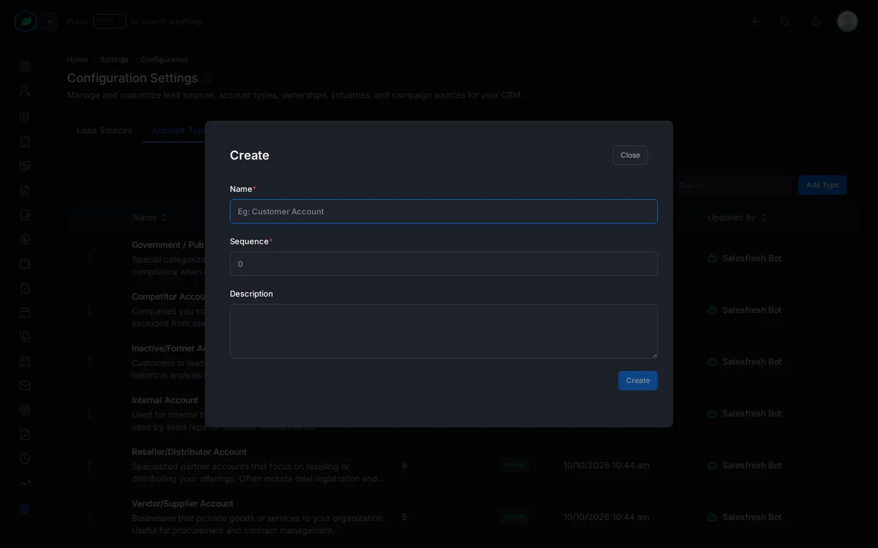Open the trending arrow sidebar icon

(x=25, y=483)
